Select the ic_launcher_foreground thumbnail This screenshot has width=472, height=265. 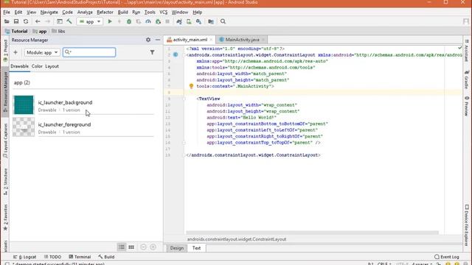tap(24, 127)
